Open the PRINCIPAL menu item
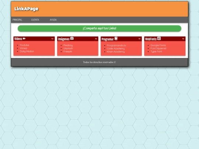 17,20
